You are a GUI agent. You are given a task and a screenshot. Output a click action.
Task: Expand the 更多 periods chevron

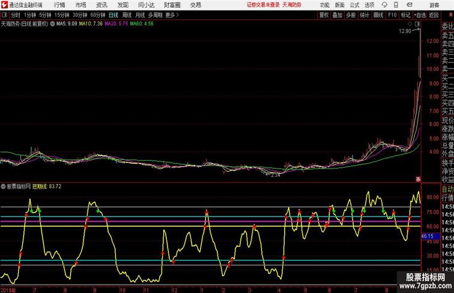(178, 15)
